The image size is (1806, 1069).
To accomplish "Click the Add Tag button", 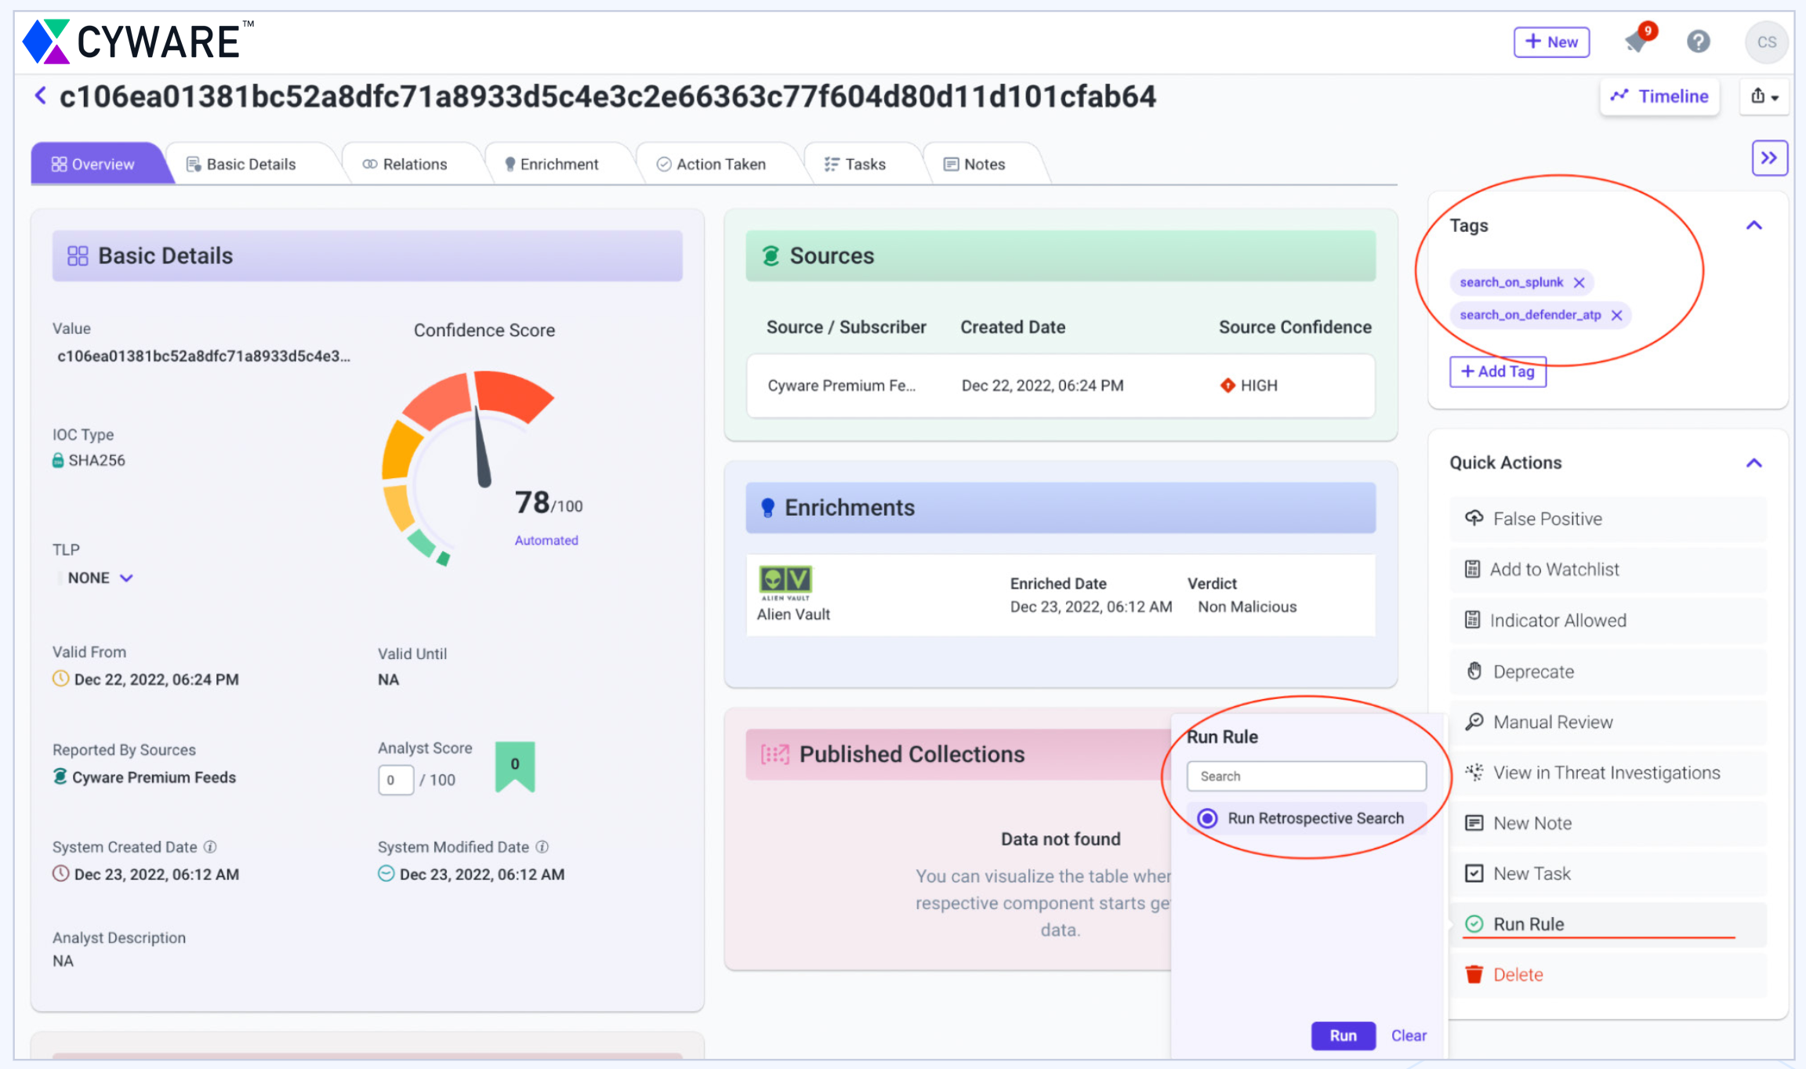I will (x=1497, y=371).
